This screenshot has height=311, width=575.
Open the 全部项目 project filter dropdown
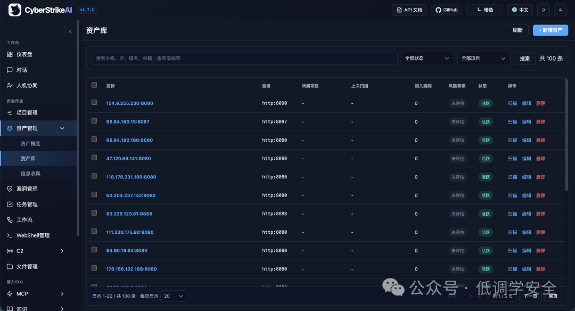coord(483,59)
